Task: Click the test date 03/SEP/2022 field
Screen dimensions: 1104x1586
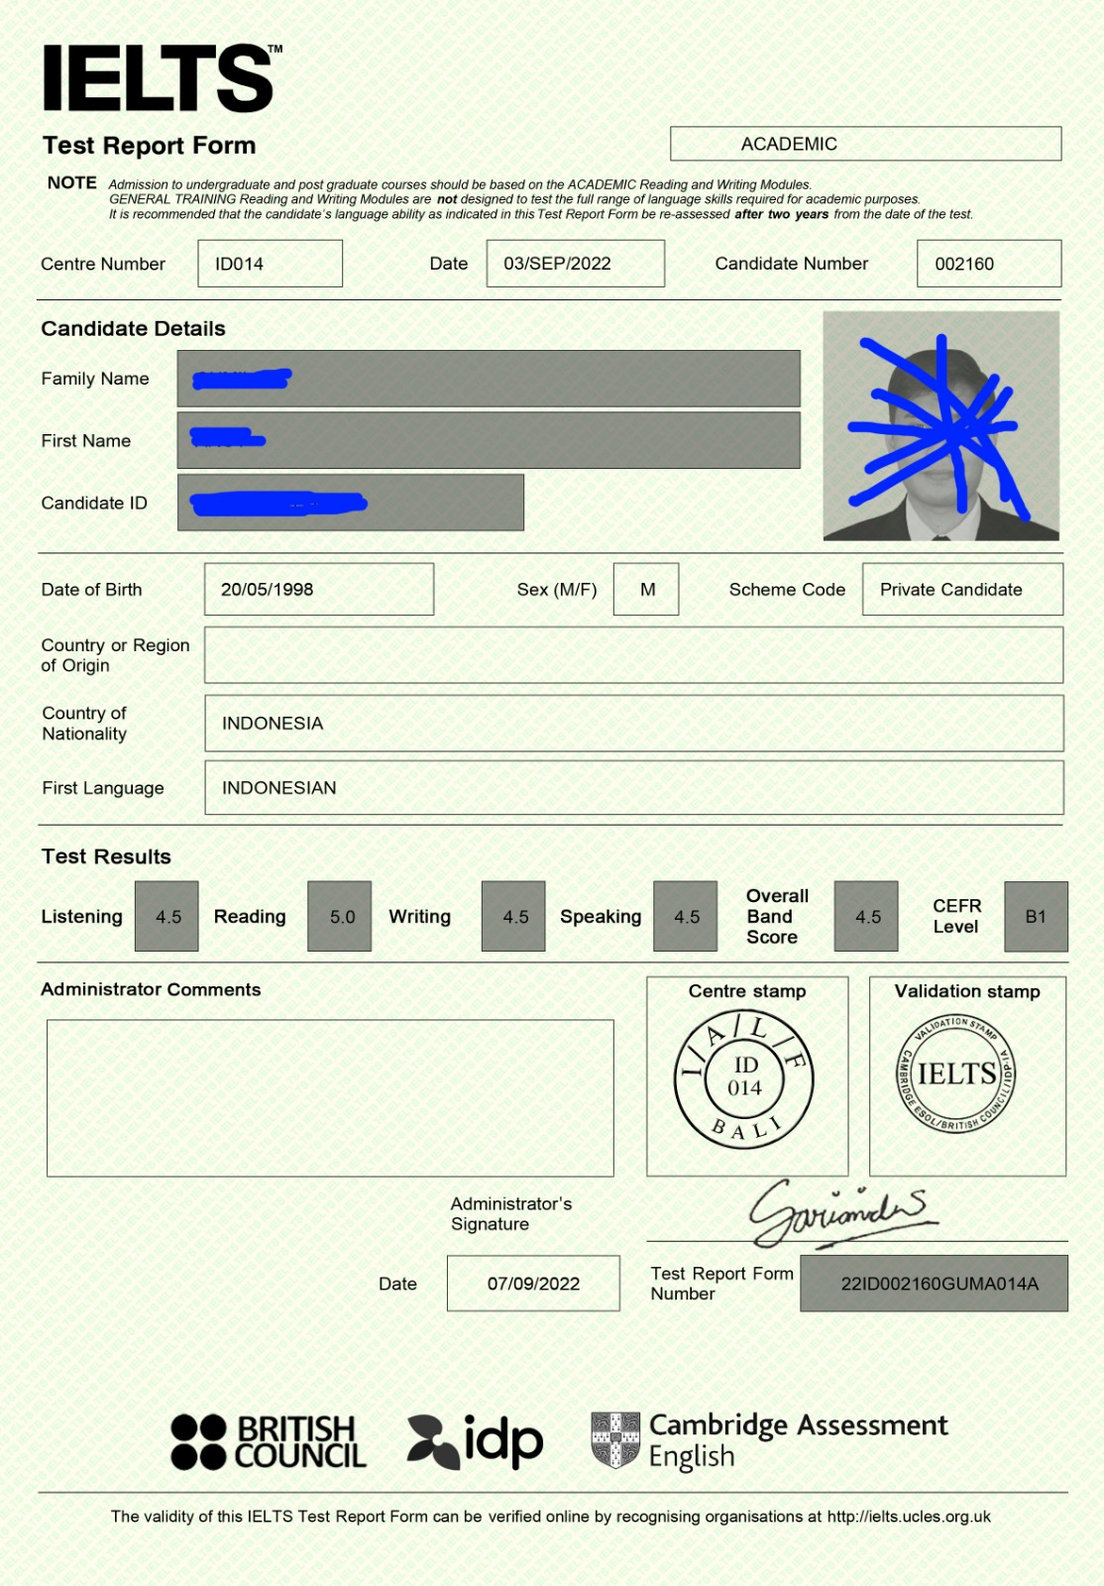Action: pyautogui.click(x=575, y=264)
